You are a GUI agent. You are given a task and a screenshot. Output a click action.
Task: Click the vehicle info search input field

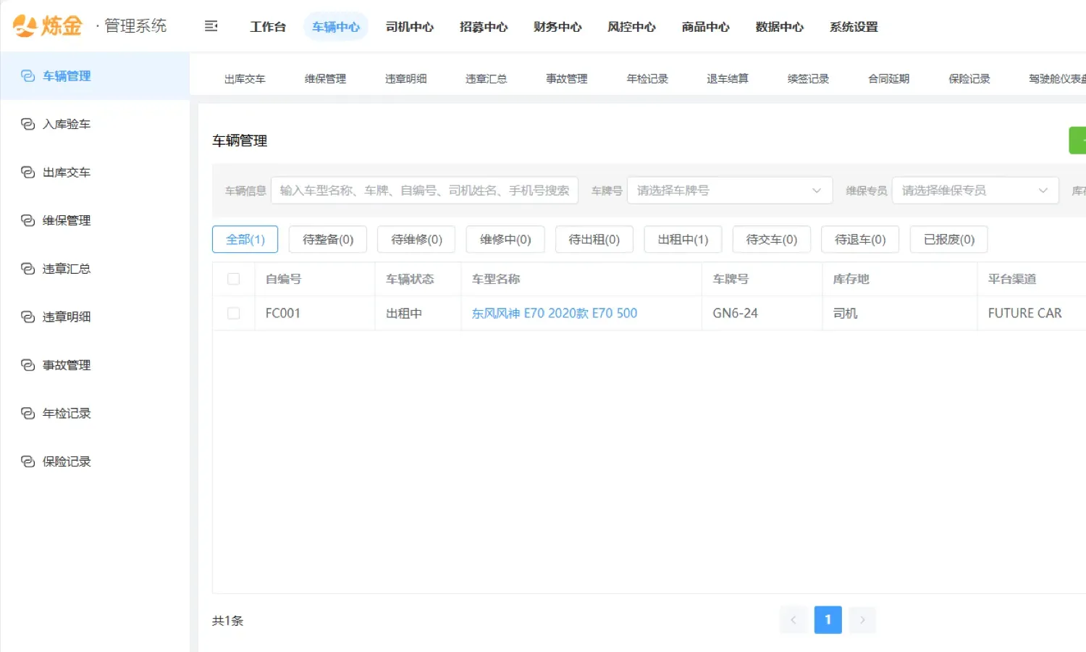tap(424, 191)
